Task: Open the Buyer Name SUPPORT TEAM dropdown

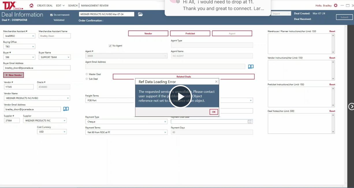Action: tap(68, 57)
